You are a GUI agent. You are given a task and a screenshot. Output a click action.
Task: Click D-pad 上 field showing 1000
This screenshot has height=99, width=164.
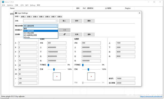pos(125,43)
